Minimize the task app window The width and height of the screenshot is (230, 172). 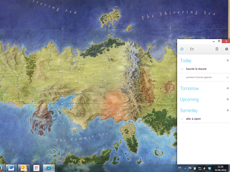pyautogui.click(x=214, y=41)
